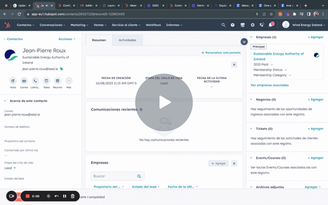Click the large video play button overlay
The width and height of the screenshot is (328, 205).
pyautogui.click(x=164, y=102)
